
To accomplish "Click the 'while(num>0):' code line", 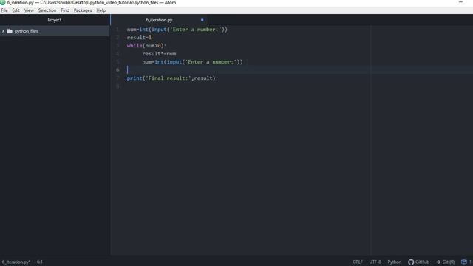I will point(146,46).
